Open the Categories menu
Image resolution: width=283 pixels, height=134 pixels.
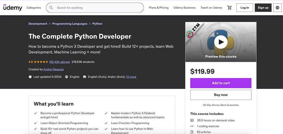pyautogui.click(x=34, y=8)
